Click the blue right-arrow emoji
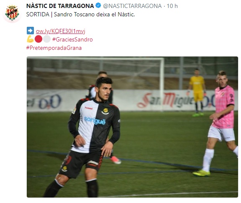 coord(30,31)
